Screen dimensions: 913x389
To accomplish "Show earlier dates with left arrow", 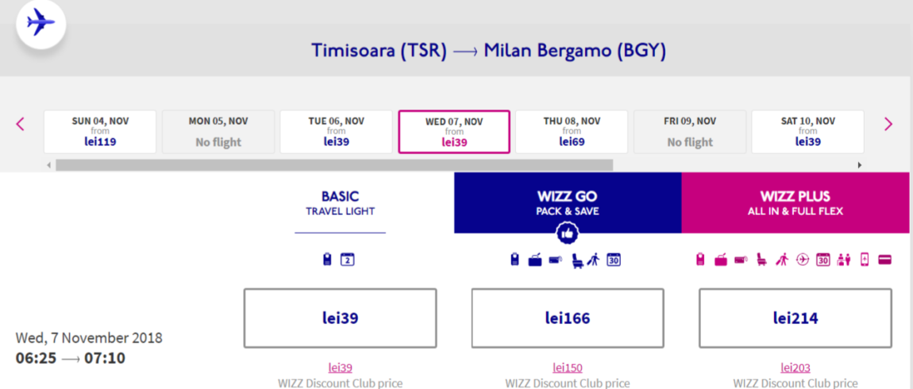I will (21, 124).
